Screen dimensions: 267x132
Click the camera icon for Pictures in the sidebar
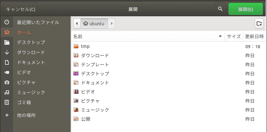coord(7,83)
